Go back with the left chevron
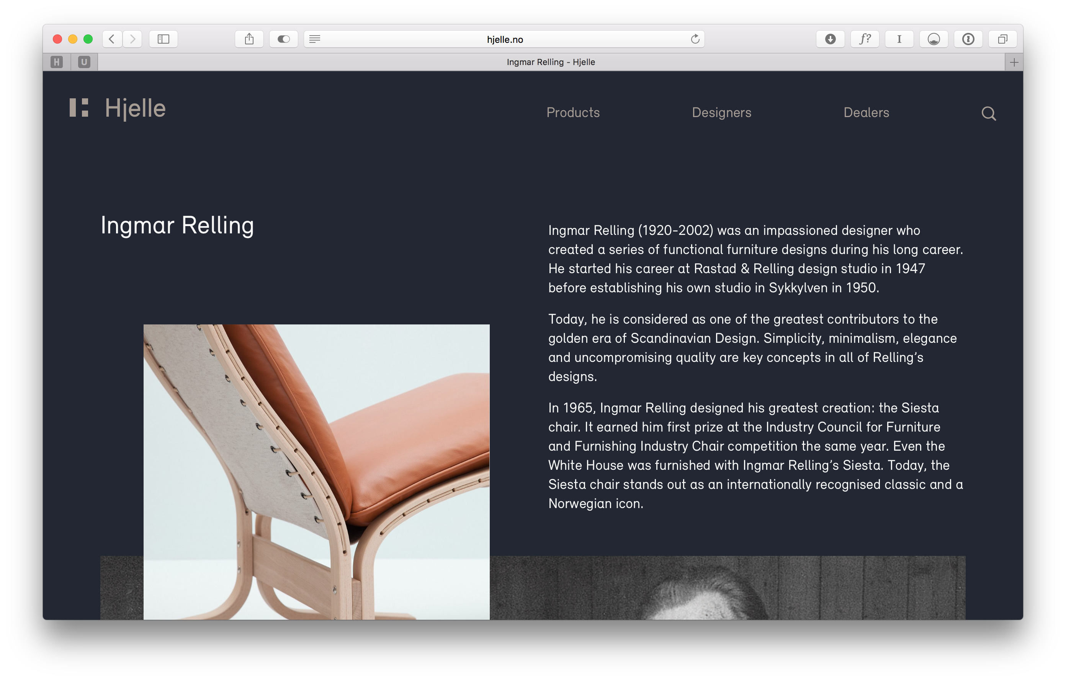Viewport: 1066px width, 681px height. point(112,39)
